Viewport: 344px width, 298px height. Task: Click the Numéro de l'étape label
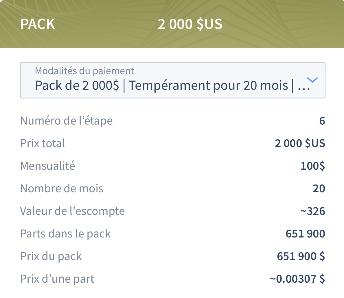point(67,121)
